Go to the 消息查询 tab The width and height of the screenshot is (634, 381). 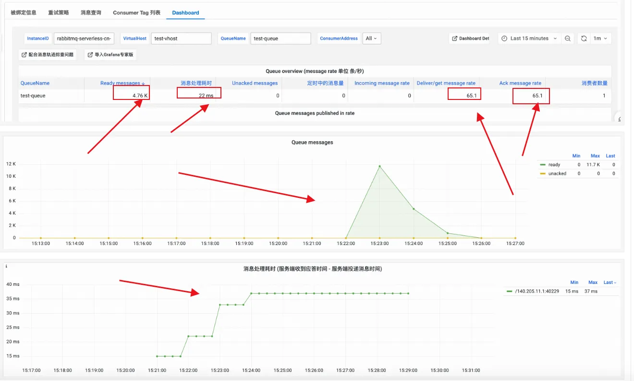click(x=91, y=12)
